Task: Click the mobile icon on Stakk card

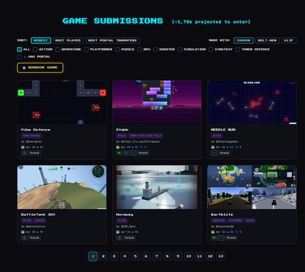Action: click(x=126, y=153)
